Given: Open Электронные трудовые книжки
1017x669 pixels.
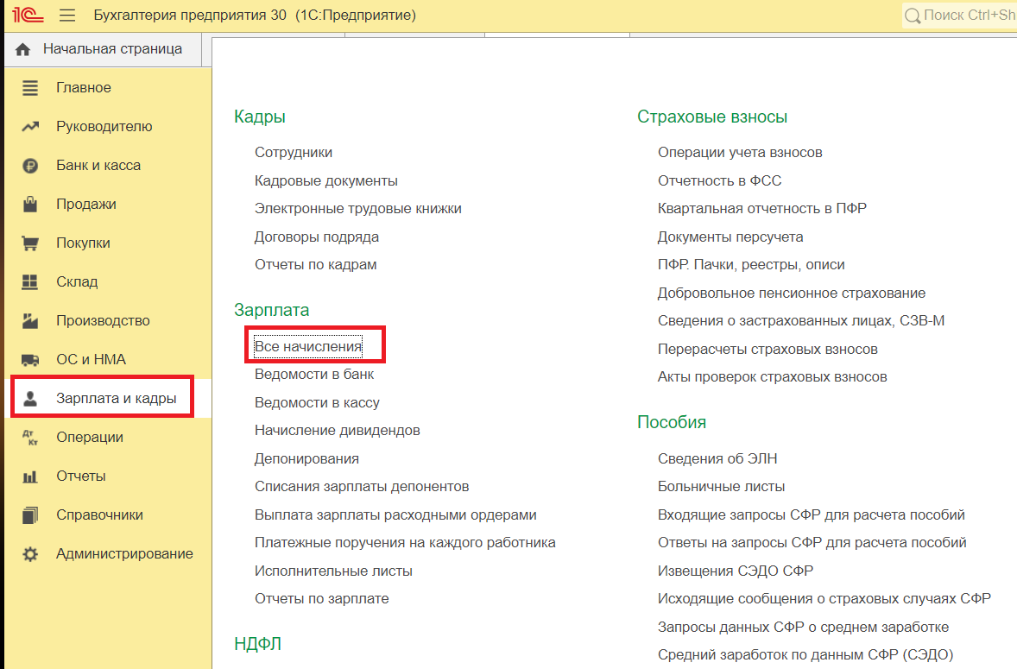Looking at the screenshot, I should coord(358,209).
